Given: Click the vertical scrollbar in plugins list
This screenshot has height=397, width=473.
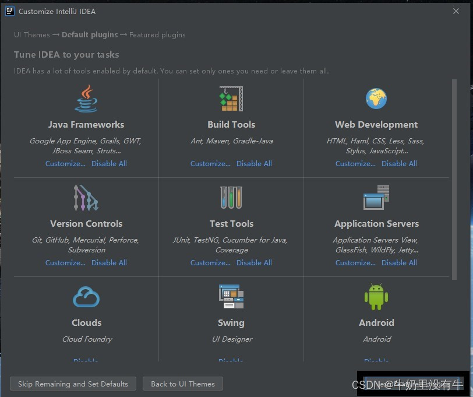Looking at the screenshot, I should pos(454,180).
